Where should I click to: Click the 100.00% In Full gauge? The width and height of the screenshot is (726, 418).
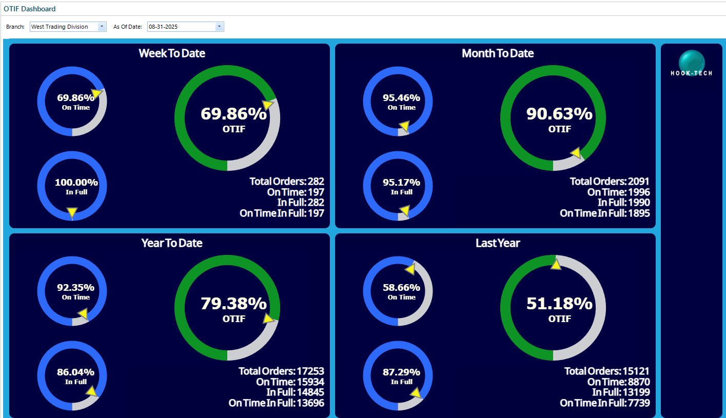tap(72, 186)
